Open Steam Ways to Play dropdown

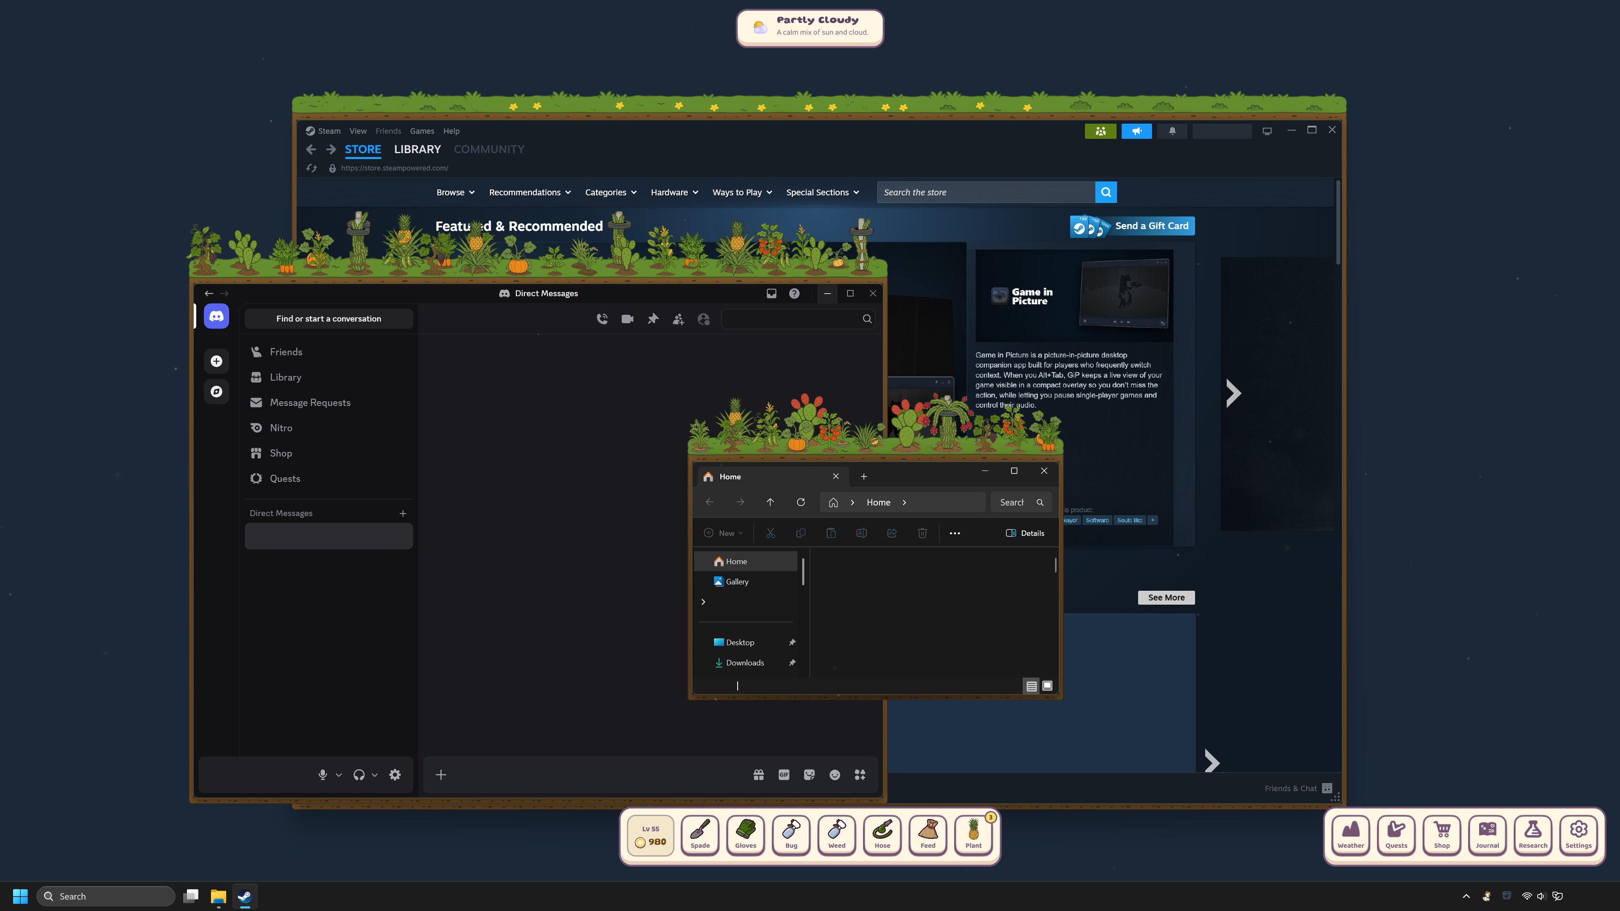742,192
